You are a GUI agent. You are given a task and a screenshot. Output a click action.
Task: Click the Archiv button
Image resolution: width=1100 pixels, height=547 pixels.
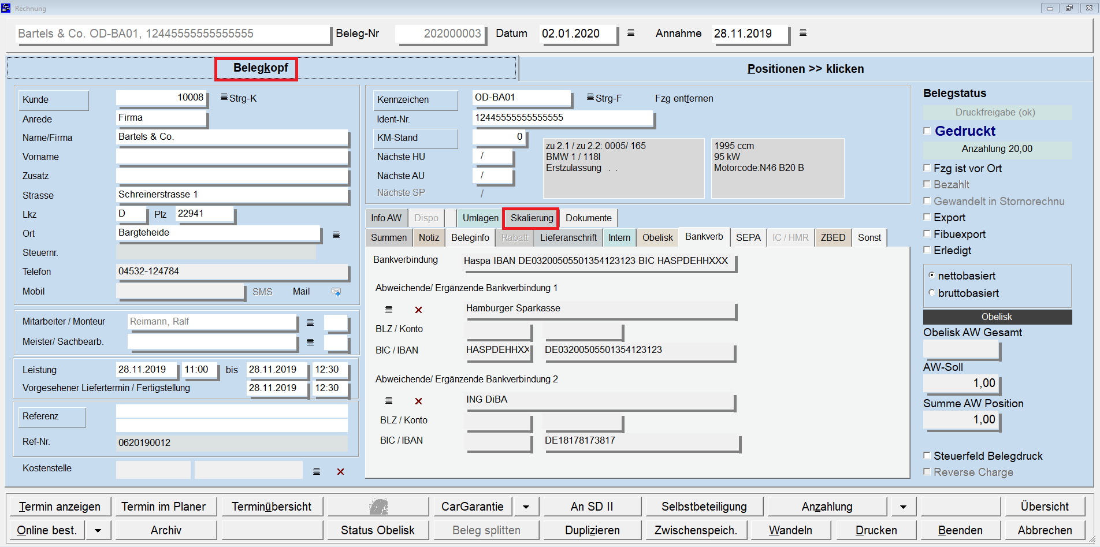coord(166,530)
